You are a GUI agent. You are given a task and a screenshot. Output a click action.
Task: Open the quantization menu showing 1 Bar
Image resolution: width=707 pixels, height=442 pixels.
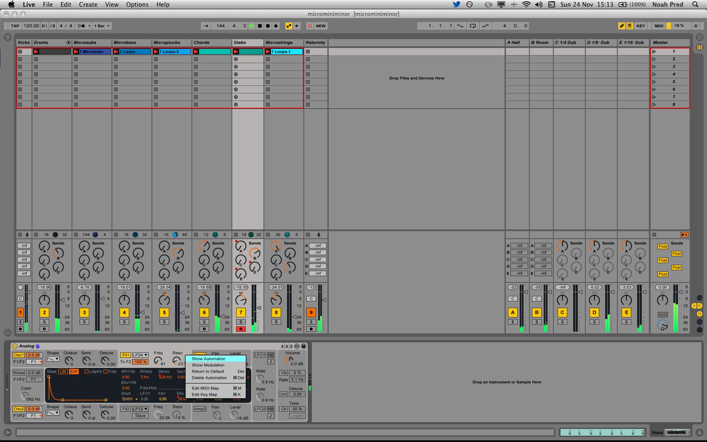click(102, 26)
